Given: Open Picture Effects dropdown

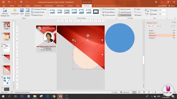Looking at the screenshot, I should (109, 12).
